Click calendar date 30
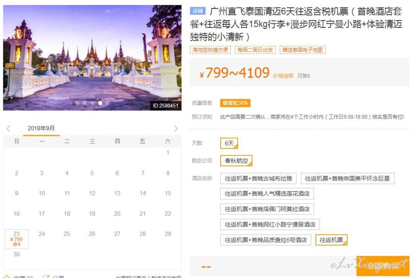This screenshot has height=278, width=413. pyautogui.click(x=17, y=254)
